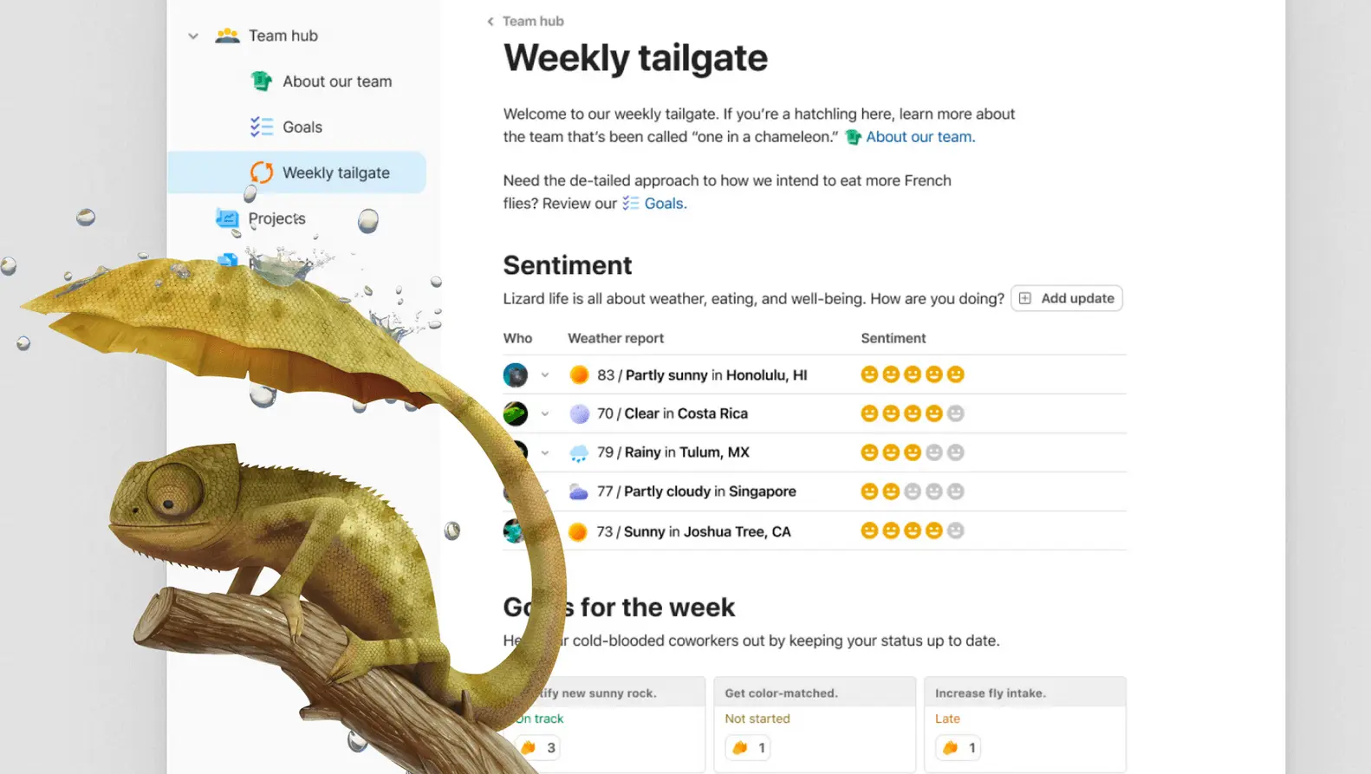Click the Goals checklist icon in sidebar
The width and height of the screenshot is (1371, 774).
coord(261,127)
